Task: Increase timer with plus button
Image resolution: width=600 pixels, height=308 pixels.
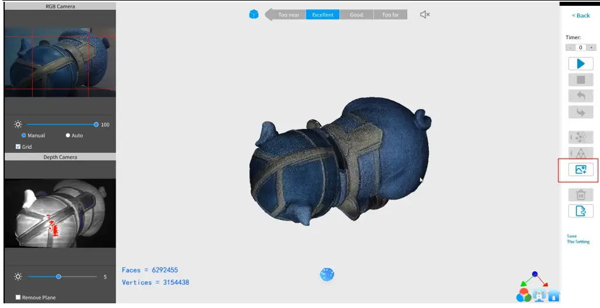Action: pos(592,48)
